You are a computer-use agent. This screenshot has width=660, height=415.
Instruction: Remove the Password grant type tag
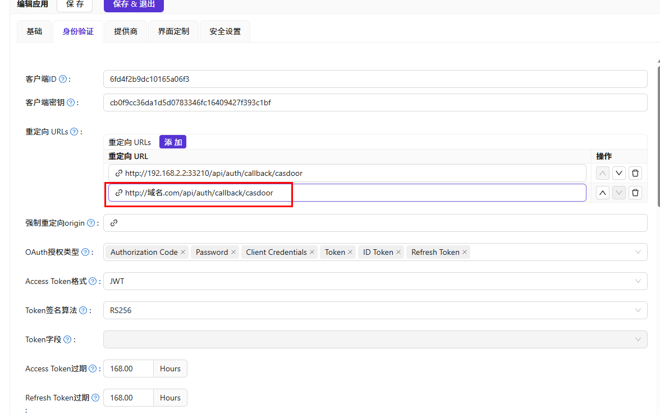pos(233,253)
